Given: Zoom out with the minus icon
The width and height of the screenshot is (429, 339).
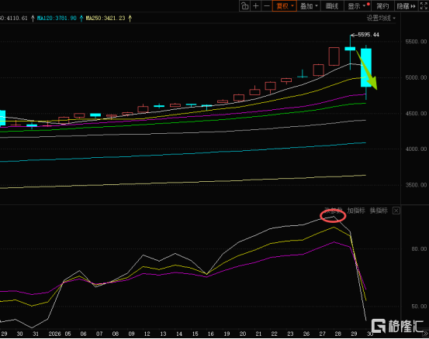Looking at the screenshot, I should pyautogui.click(x=267, y=5).
